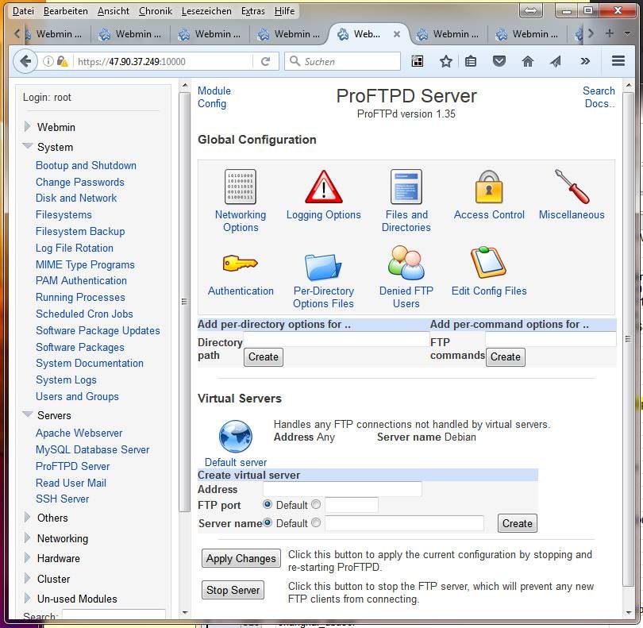Screen dimensions: 643x628
Task: Show more toolbar items via double chevron
Action: tap(585, 61)
